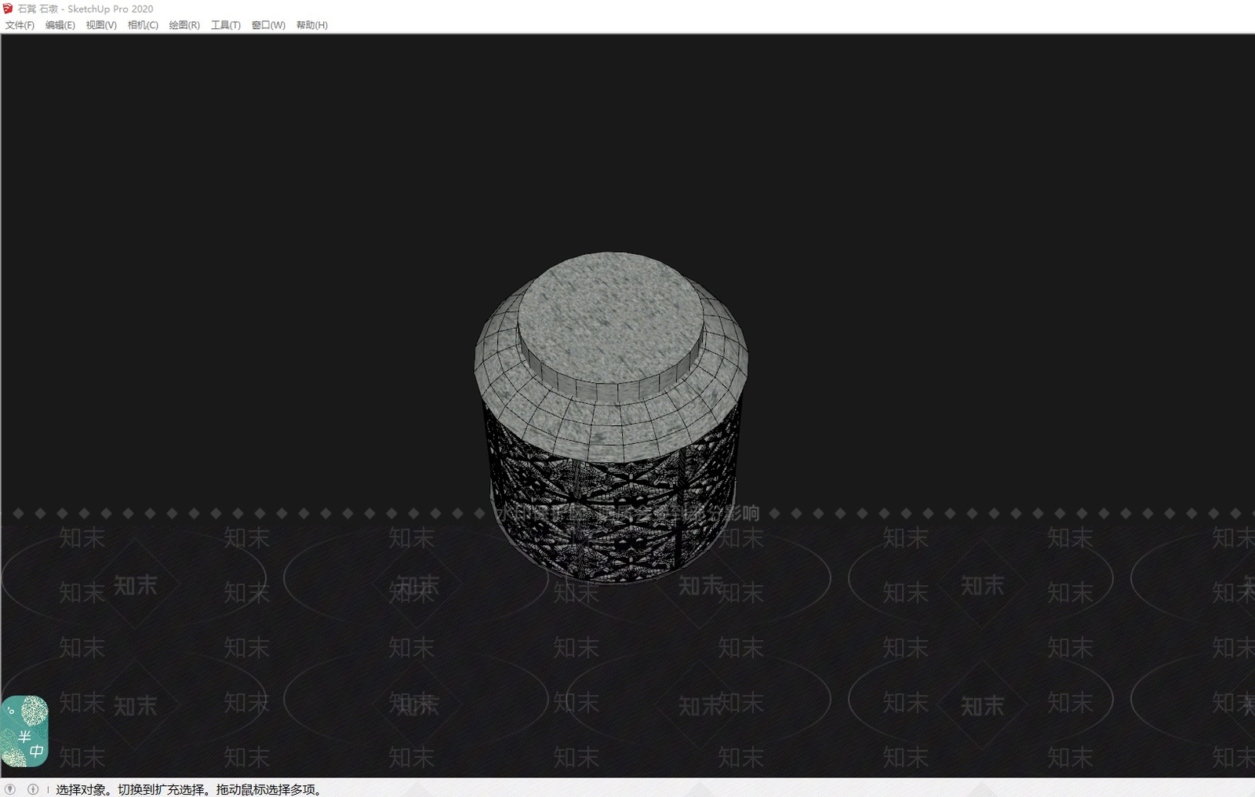Click the status text 选择对象。切换到扩充选择。
This screenshot has width=1255, height=797.
click(134, 789)
